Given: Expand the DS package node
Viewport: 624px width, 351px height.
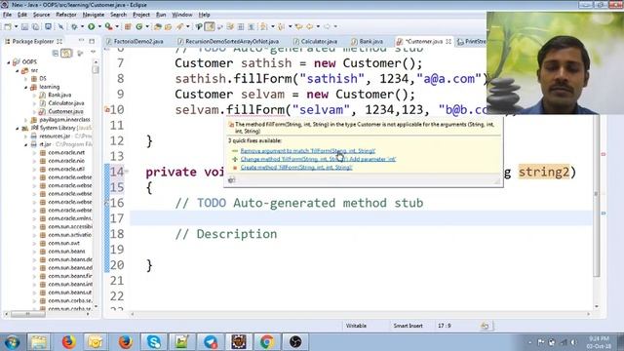Looking at the screenshot, I should [x=26, y=79].
